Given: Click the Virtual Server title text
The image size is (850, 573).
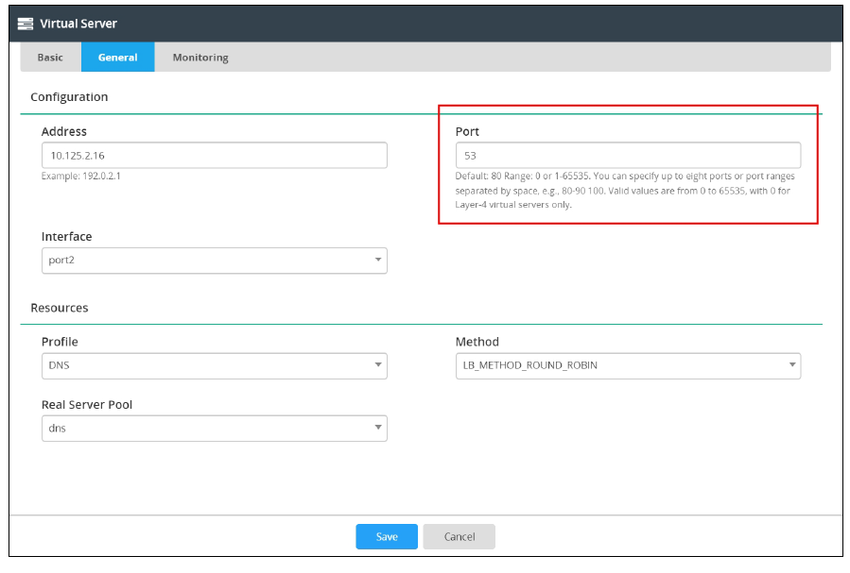Looking at the screenshot, I should pos(78,23).
